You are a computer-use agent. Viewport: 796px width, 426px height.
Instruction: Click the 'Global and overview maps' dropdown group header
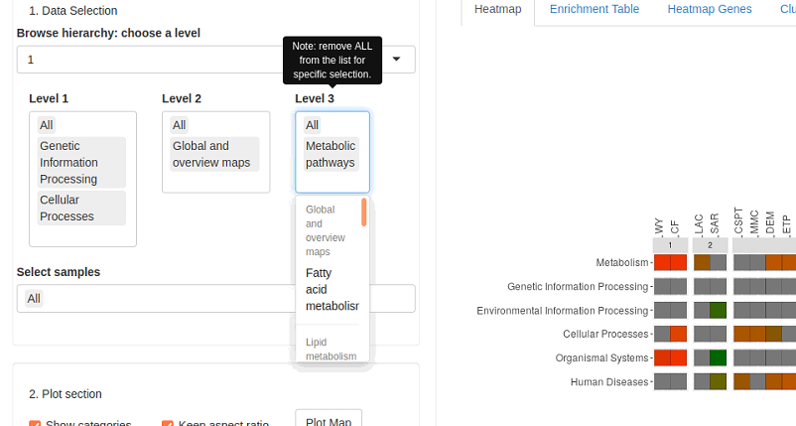coord(326,230)
